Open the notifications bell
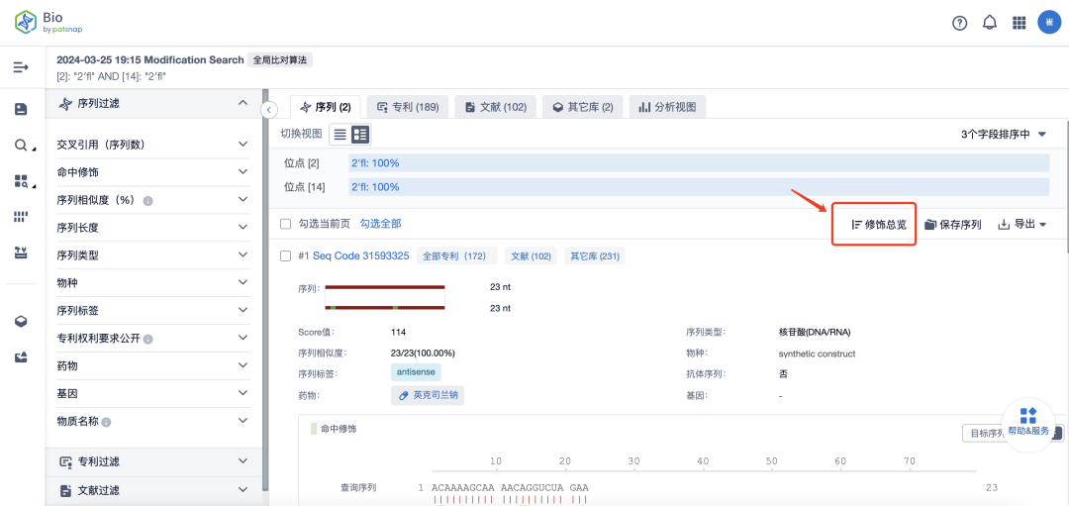1069x506 pixels. (989, 23)
